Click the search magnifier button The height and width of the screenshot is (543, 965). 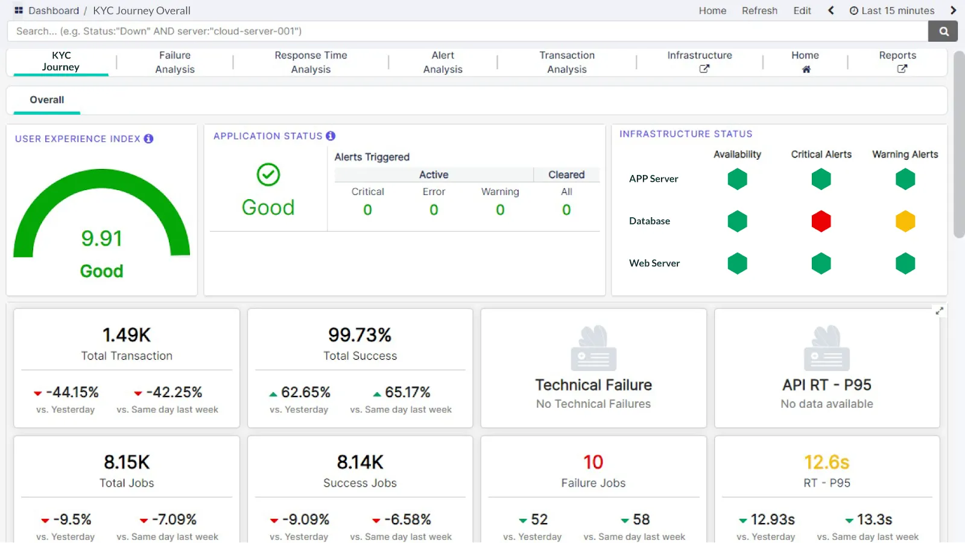pos(943,31)
